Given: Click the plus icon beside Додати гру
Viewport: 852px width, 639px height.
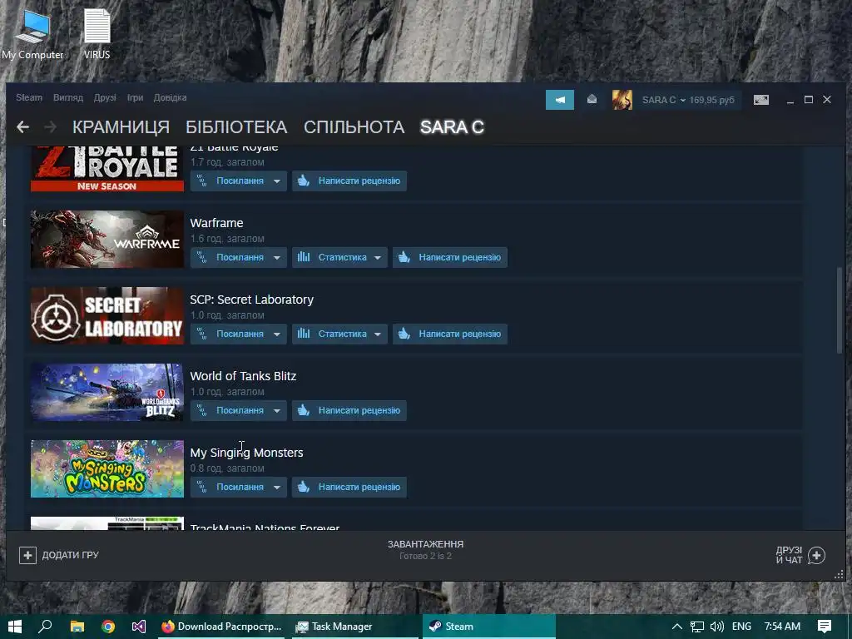Looking at the screenshot, I should pyautogui.click(x=27, y=555).
